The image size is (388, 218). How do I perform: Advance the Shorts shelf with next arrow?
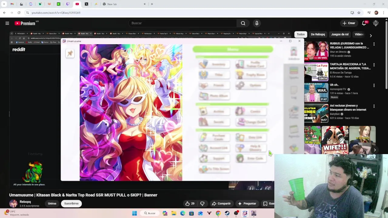point(375,150)
